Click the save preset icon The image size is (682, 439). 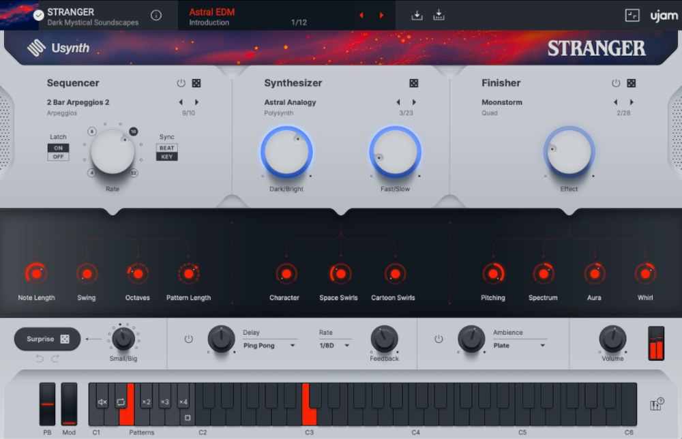click(417, 14)
